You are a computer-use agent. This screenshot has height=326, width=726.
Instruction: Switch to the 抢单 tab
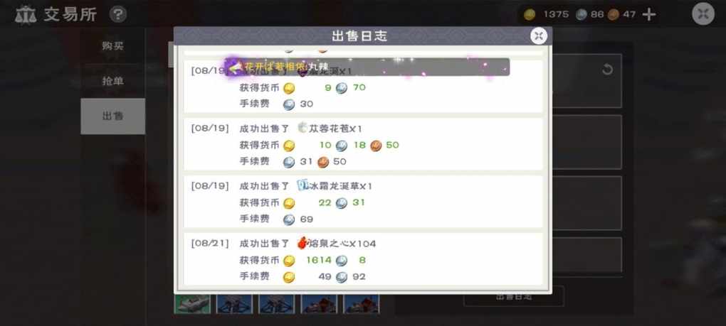112,81
